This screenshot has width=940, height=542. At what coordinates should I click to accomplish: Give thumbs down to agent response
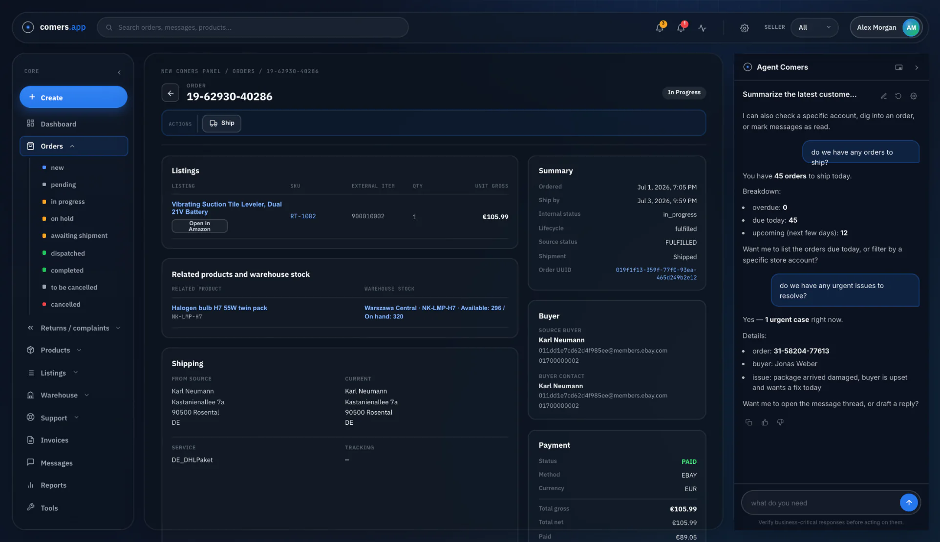click(x=780, y=422)
